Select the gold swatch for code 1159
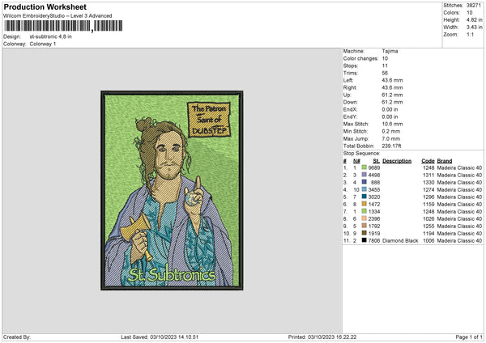486x343 pixels. 364,204
